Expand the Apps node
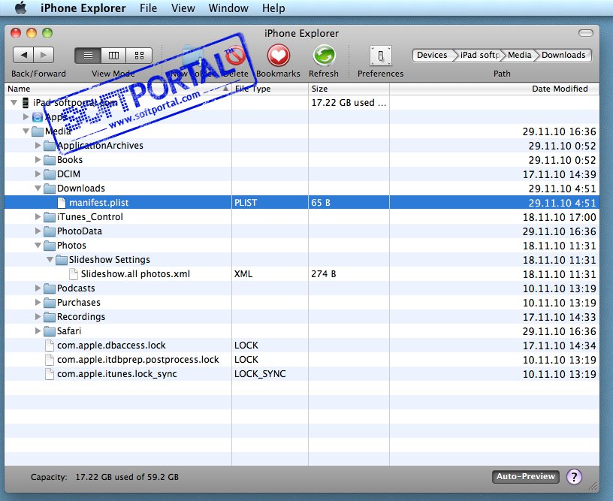The height and width of the screenshot is (501, 613). pos(26,117)
